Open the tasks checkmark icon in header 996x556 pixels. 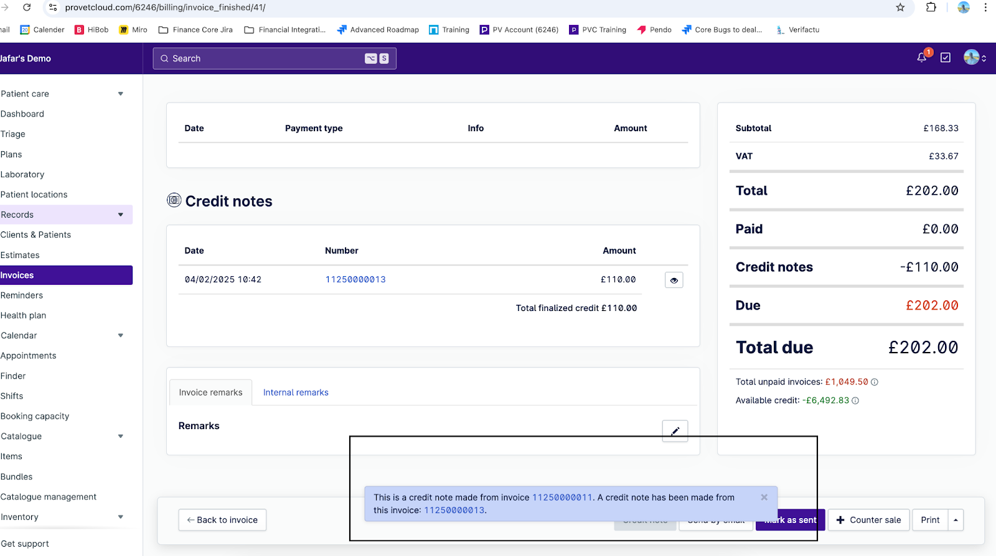pos(946,58)
